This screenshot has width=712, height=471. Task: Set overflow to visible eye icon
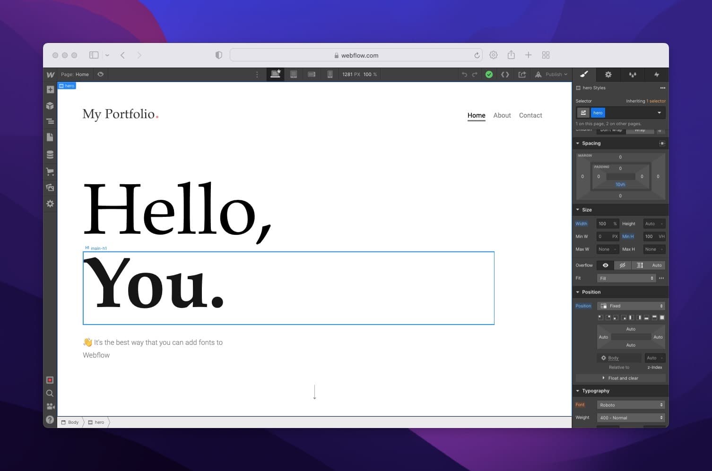605,265
